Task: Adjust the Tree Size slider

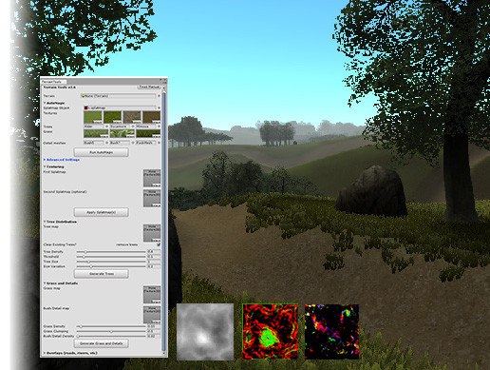Action: pos(111,262)
